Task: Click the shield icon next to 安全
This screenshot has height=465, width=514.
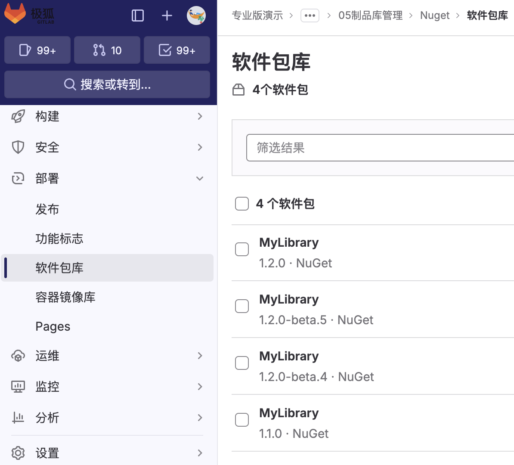Action: [x=18, y=147]
